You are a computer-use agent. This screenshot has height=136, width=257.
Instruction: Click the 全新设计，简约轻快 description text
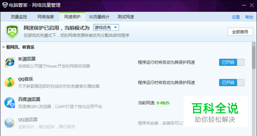pos(46,127)
